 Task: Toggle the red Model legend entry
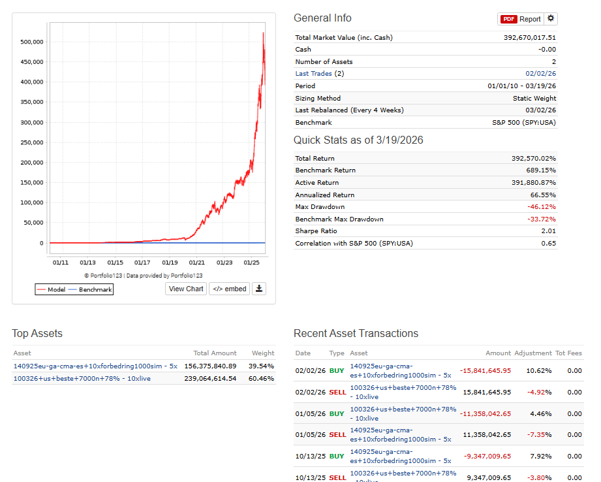coord(51,289)
